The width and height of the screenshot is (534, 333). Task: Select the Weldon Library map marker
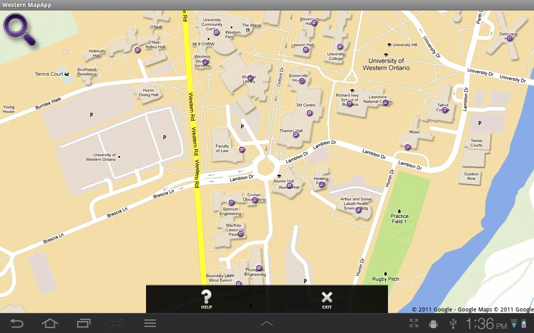(250, 77)
